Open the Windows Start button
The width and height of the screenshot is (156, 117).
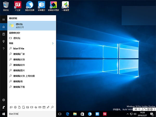point(4,114)
